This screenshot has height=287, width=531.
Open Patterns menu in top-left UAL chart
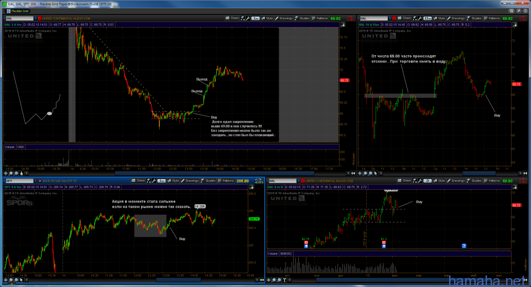(320, 18)
